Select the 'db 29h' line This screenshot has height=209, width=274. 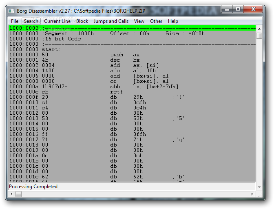tap(132, 97)
